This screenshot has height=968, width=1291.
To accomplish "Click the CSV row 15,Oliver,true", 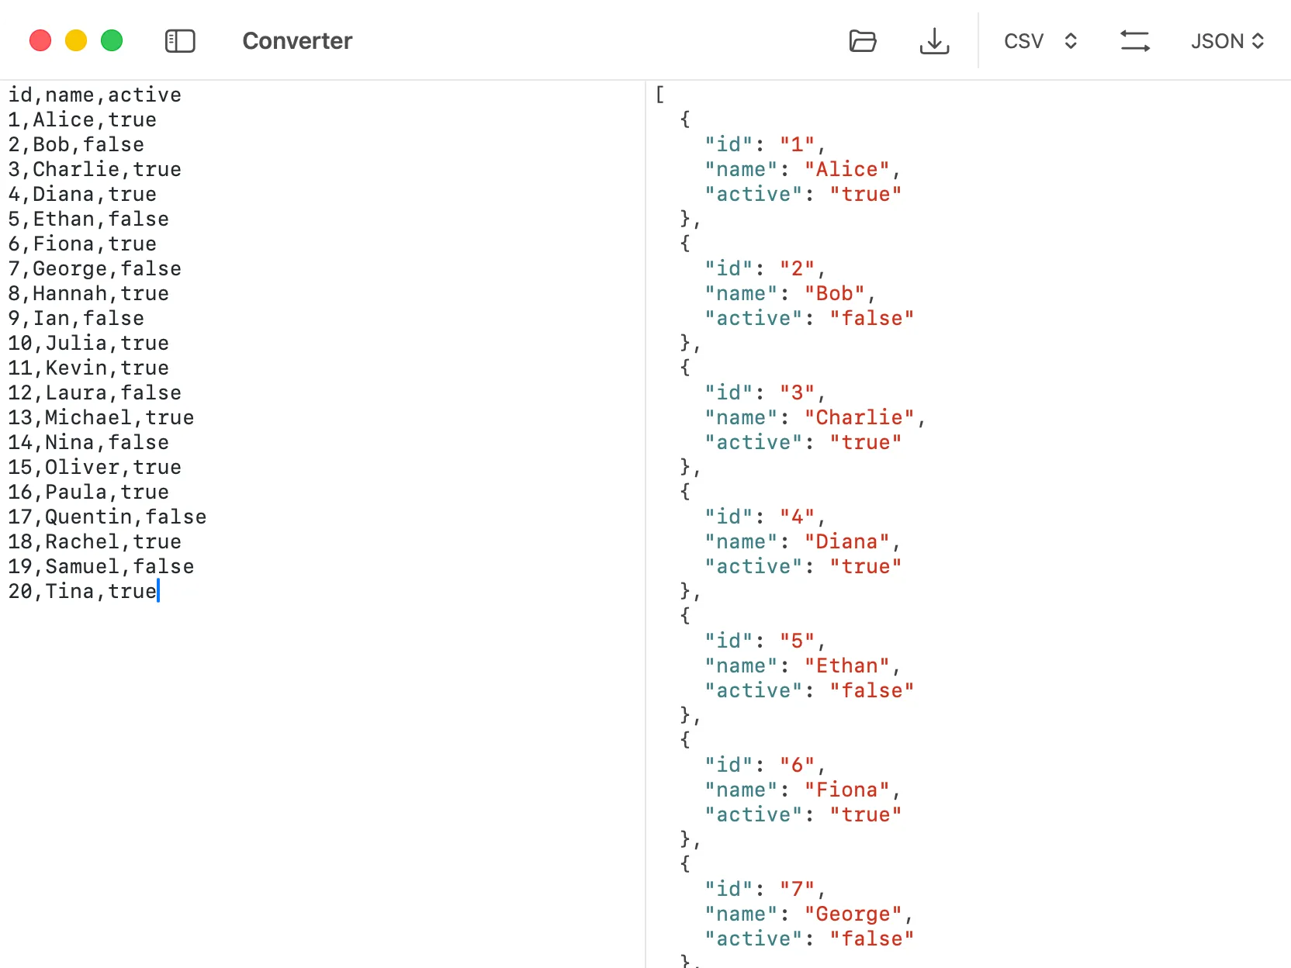I will click(95, 467).
